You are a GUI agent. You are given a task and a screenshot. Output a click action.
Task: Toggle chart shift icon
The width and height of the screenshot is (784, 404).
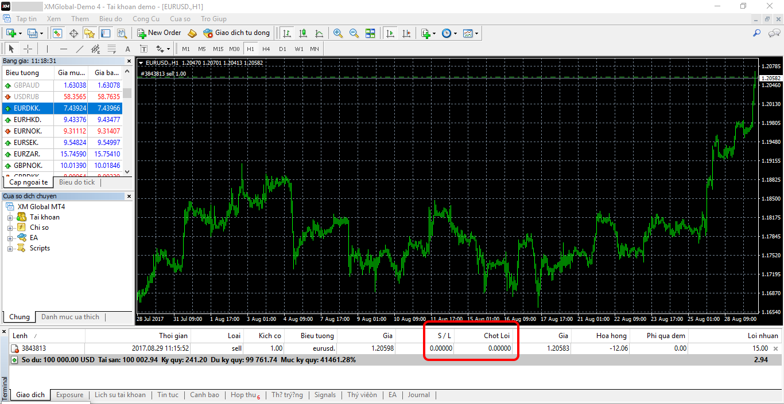pos(407,33)
